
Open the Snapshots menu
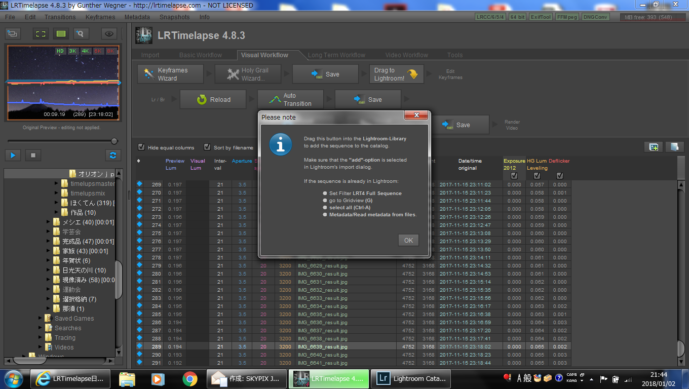(x=174, y=17)
